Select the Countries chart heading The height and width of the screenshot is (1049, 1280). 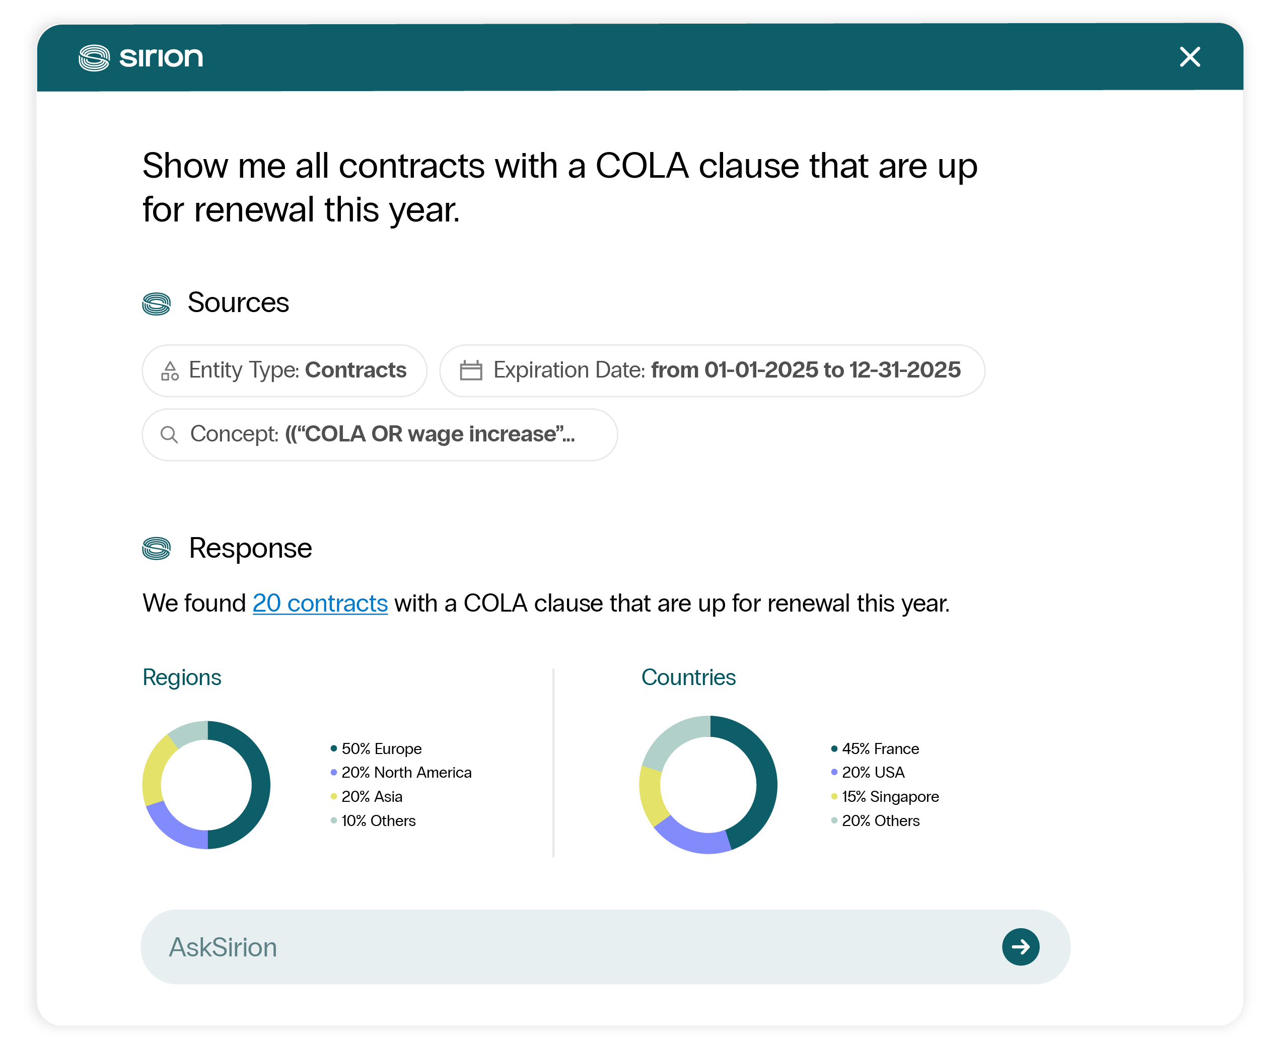[688, 678]
